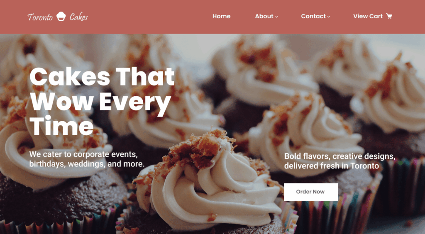Image resolution: width=425 pixels, height=234 pixels.
Task: Click the 'Cakes That Wow Every Time' heading
Action: pyautogui.click(x=102, y=101)
